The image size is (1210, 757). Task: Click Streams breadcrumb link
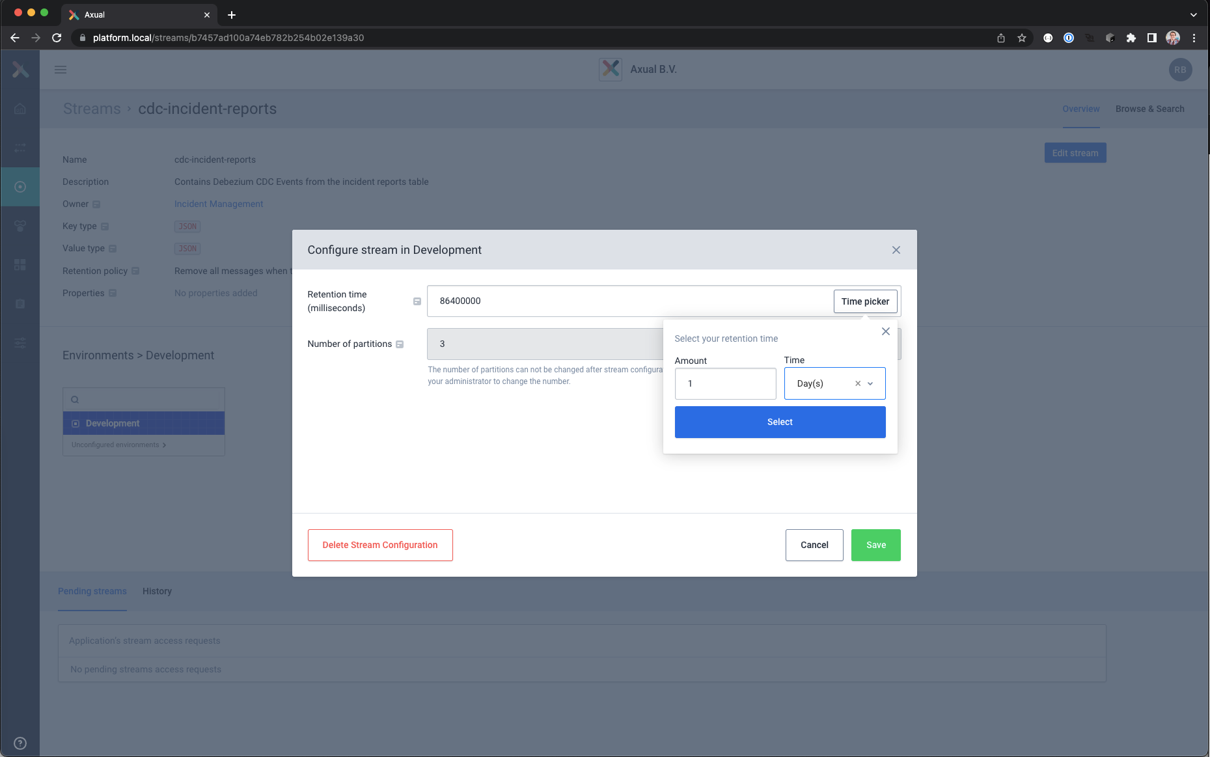tap(92, 109)
